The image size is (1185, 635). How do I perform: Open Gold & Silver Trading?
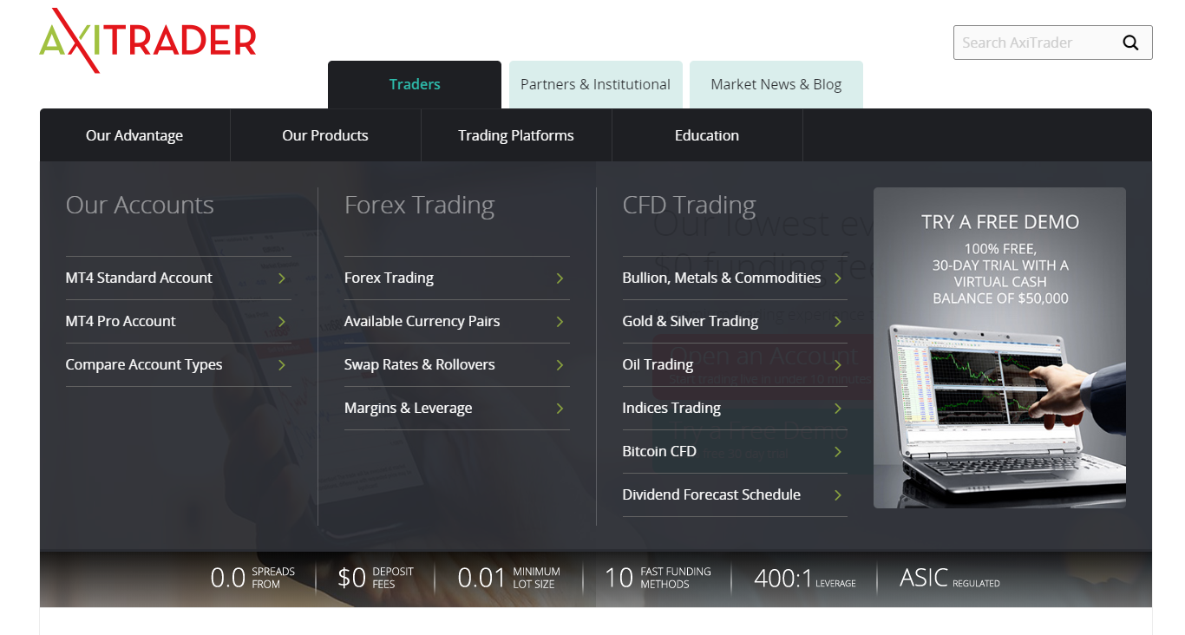[x=735, y=321]
